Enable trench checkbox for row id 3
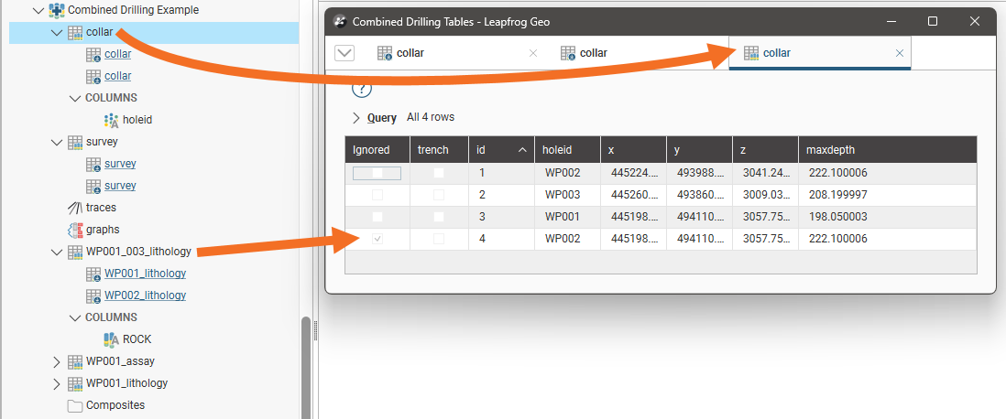The width and height of the screenshot is (1006, 419). pos(439,217)
